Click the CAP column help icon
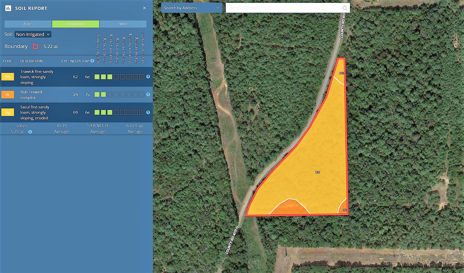The image size is (464, 273). click(x=92, y=61)
